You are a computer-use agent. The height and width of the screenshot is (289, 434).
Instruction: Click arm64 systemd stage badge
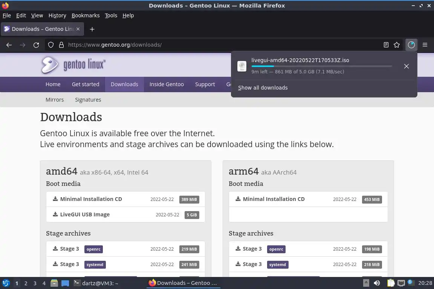278,265
